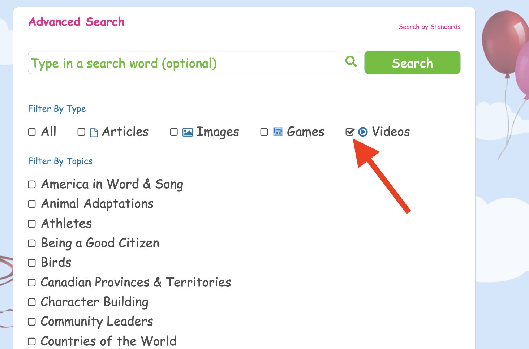Tick the Images filter checkbox
Image resolution: width=529 pixels, height=349 pixels.
174,132
